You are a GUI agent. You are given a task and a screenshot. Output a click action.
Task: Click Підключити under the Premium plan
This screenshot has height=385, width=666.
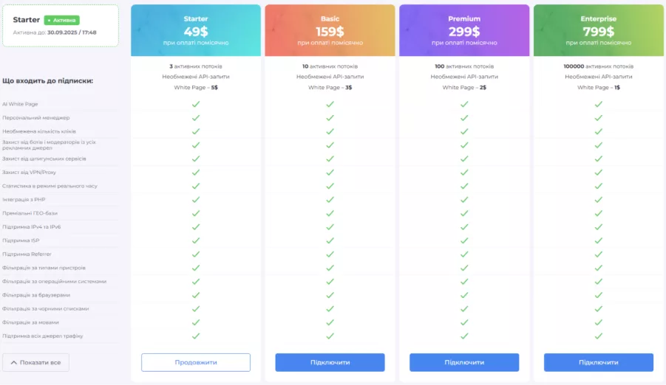point(464,362)
